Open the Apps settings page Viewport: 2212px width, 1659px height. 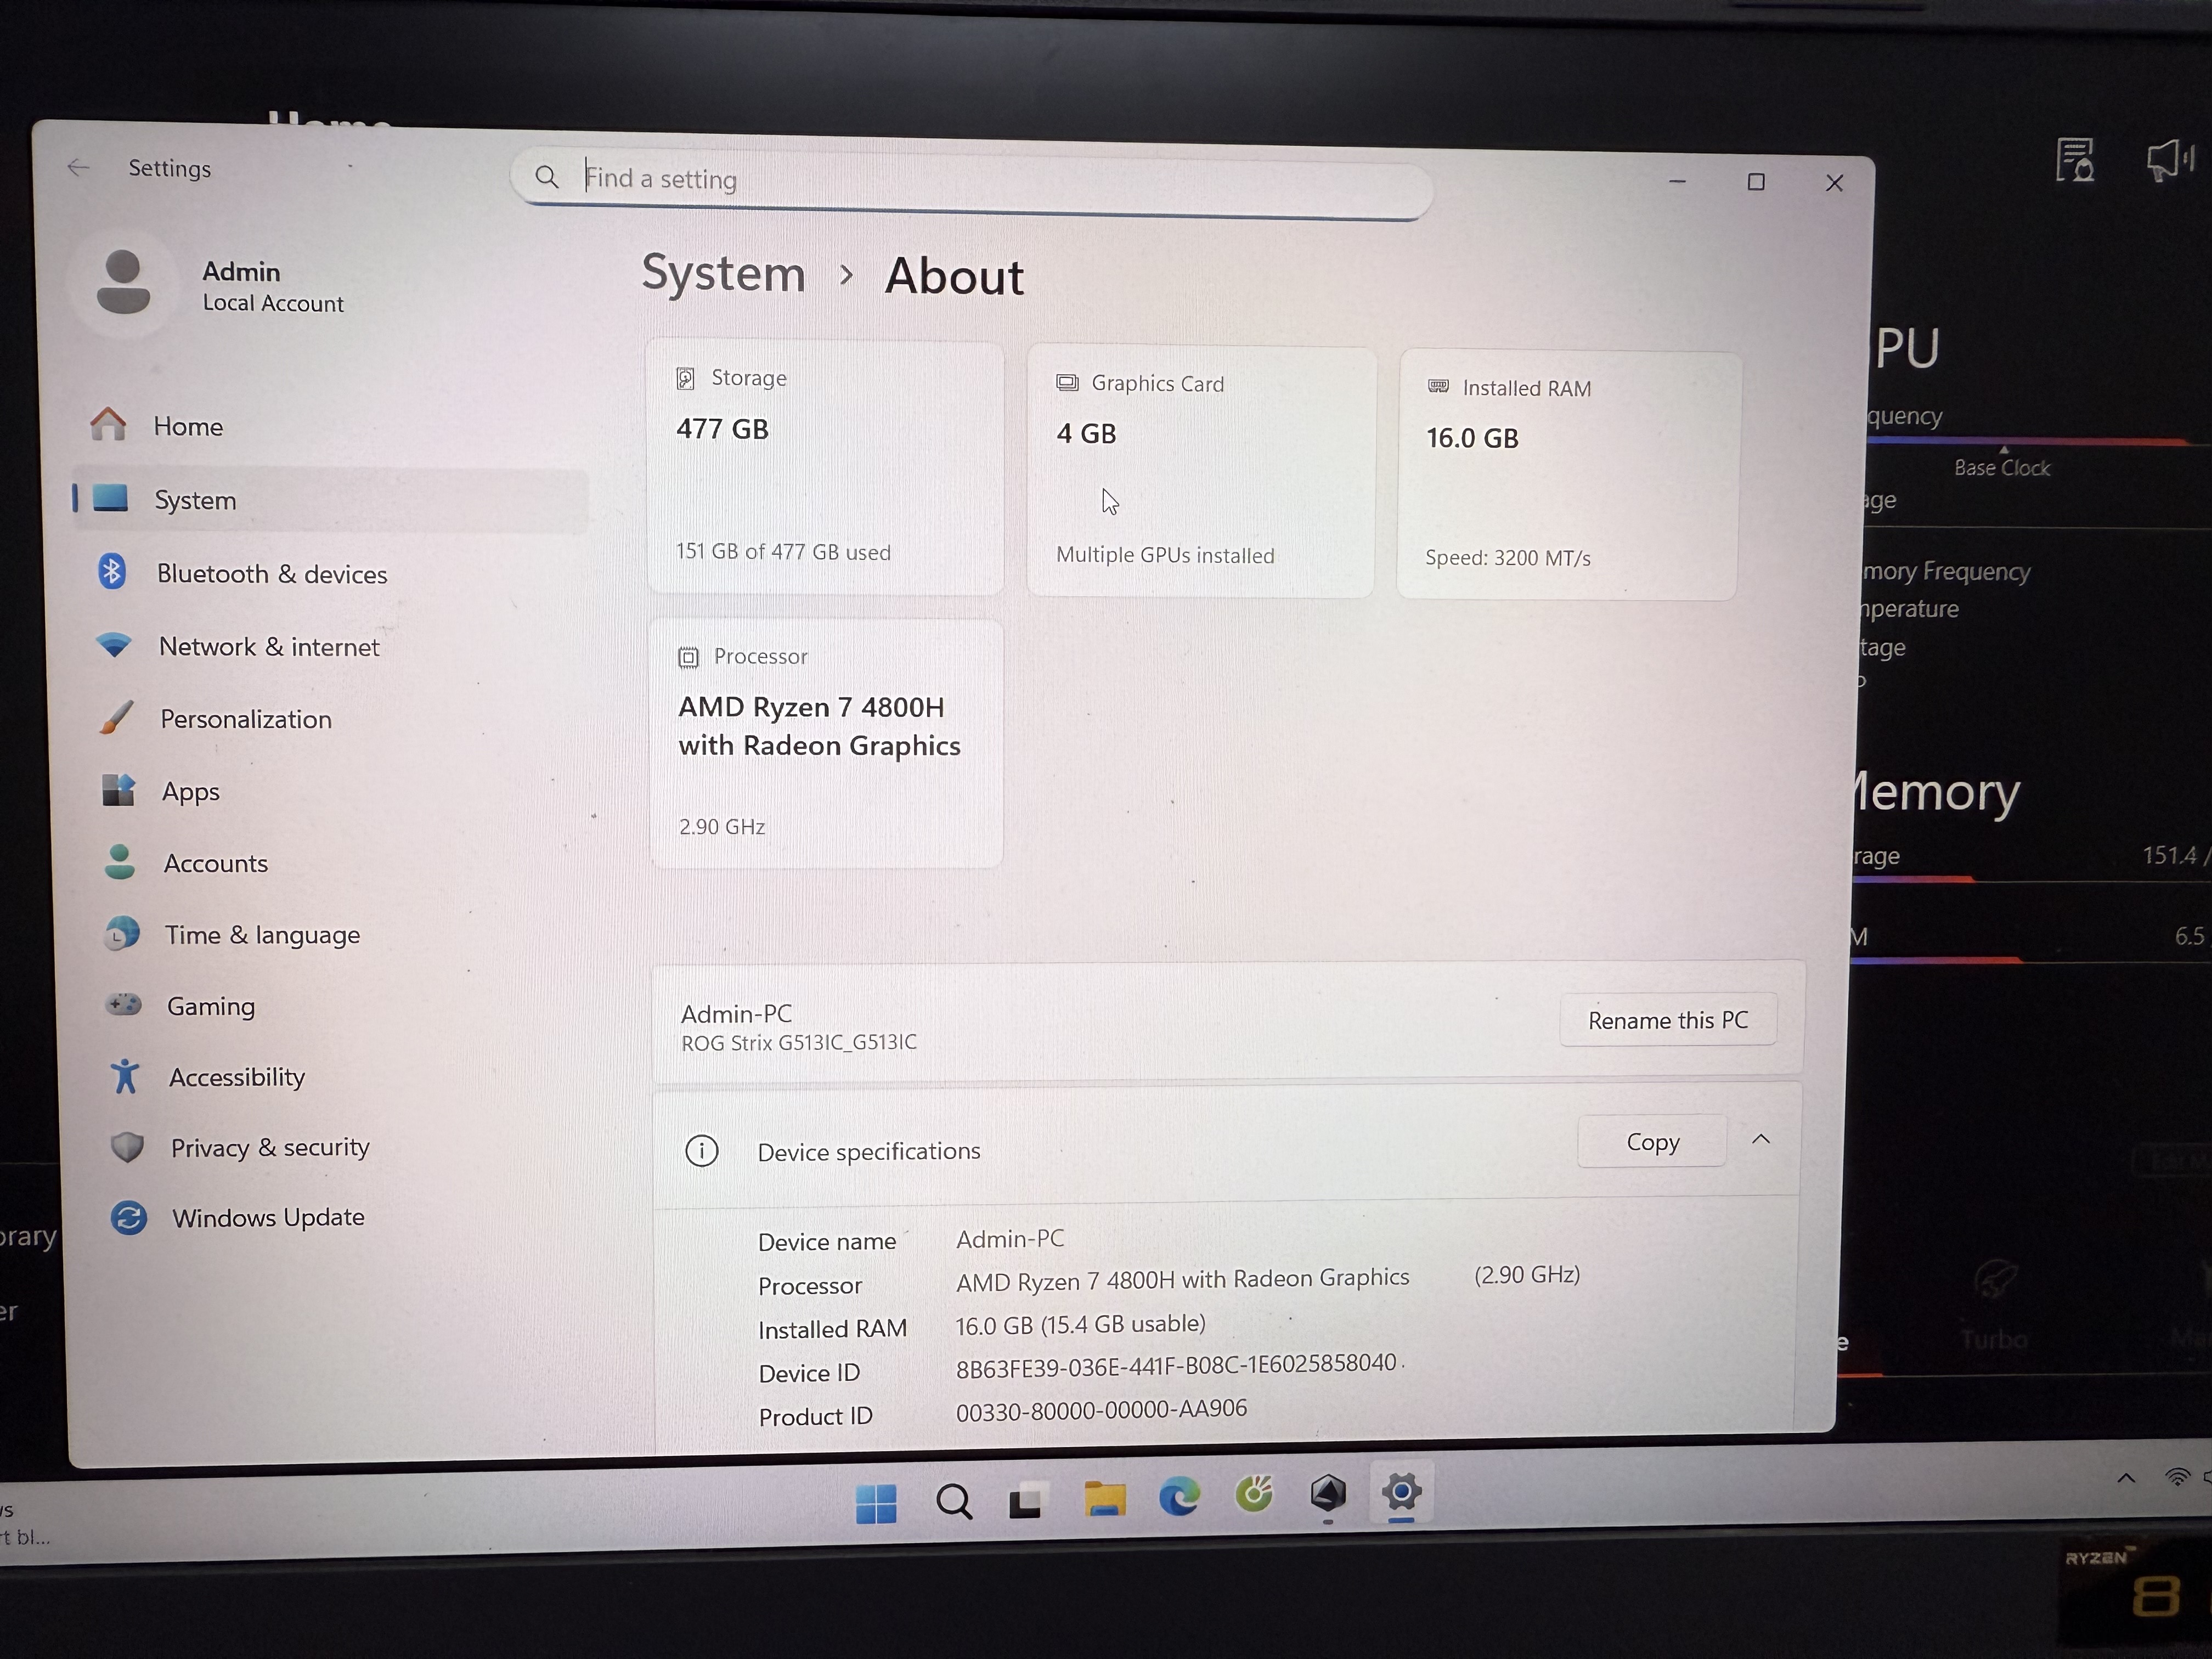point(190,792)
